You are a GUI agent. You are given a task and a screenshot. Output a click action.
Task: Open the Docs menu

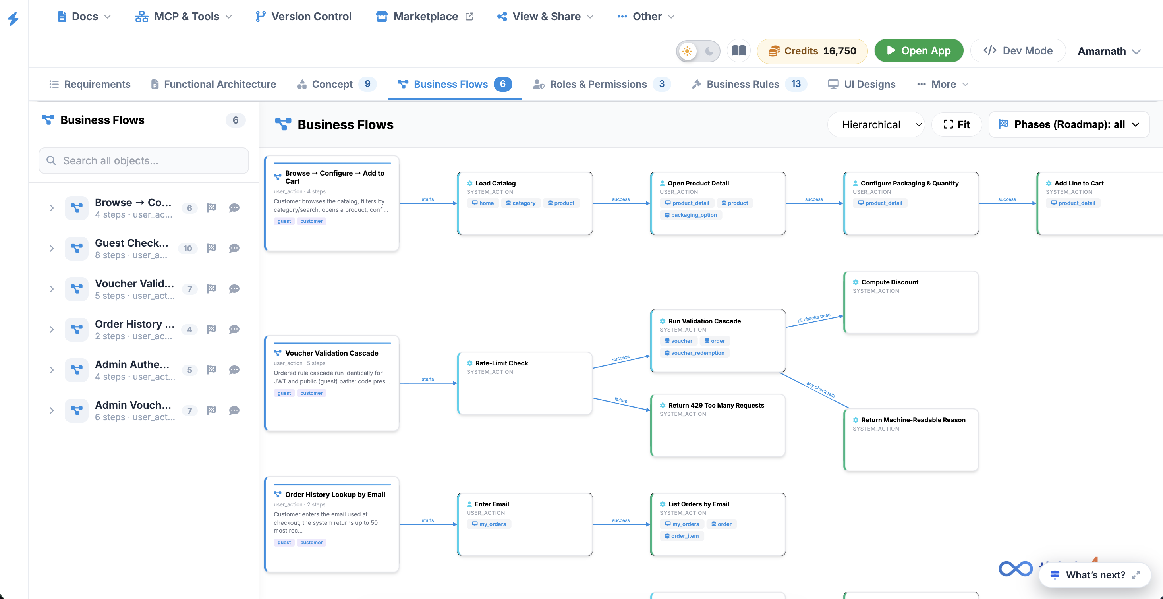click(x=84, y=17)
